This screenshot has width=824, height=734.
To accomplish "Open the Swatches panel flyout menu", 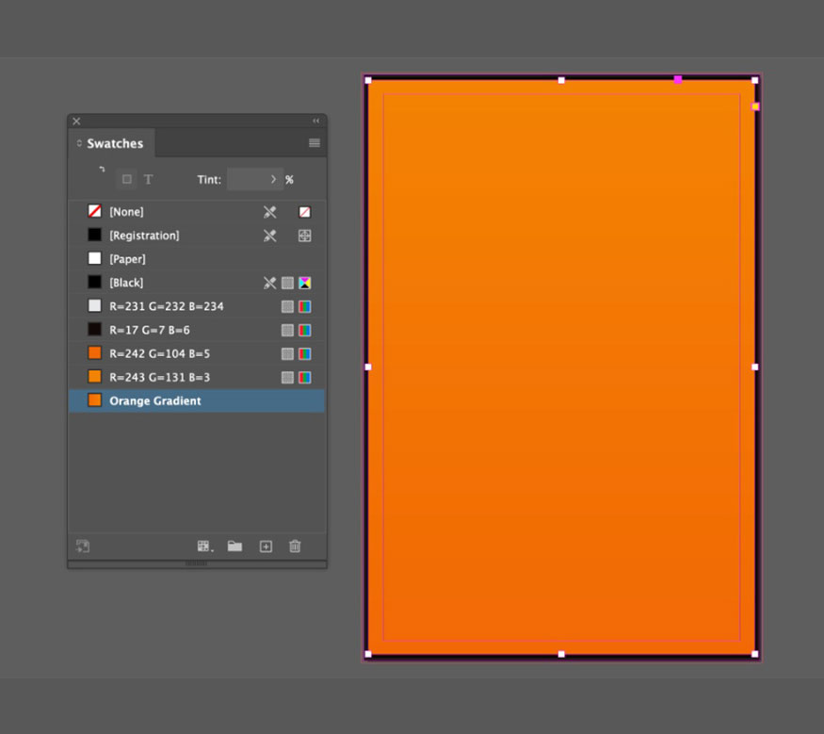I will click(x=315, y=143).
